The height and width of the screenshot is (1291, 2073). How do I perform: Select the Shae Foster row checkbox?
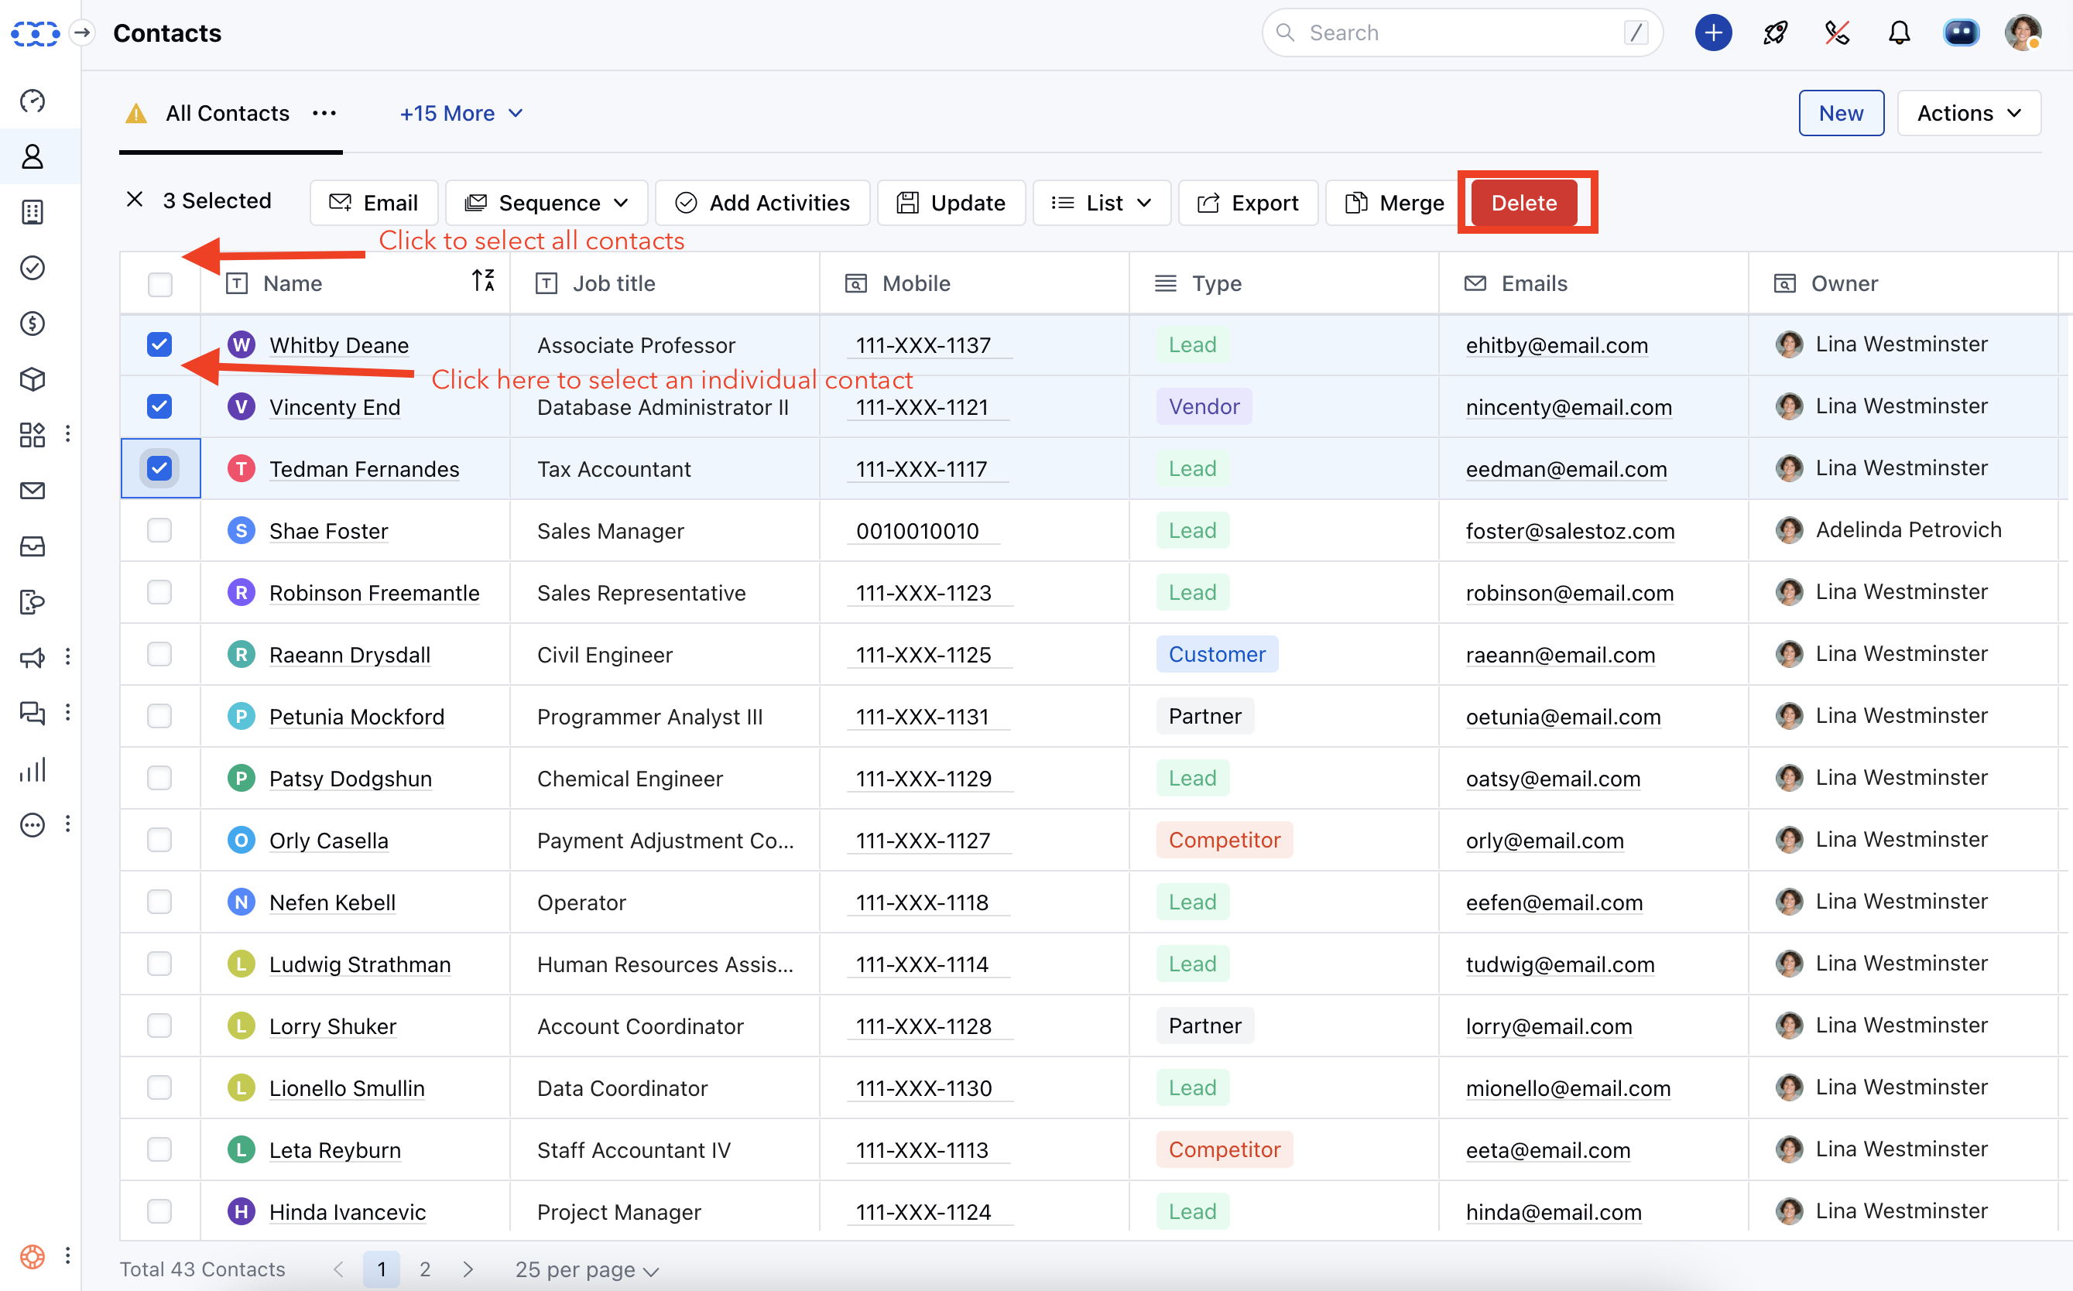tap(159, 530)
